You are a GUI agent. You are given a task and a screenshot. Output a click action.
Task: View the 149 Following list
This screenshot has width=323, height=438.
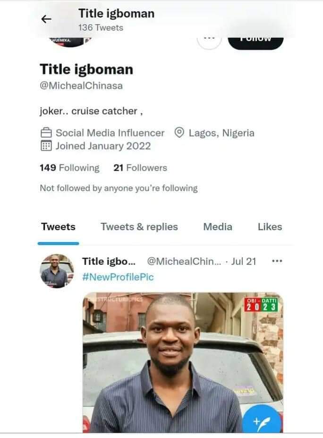(x=69, y=168)
